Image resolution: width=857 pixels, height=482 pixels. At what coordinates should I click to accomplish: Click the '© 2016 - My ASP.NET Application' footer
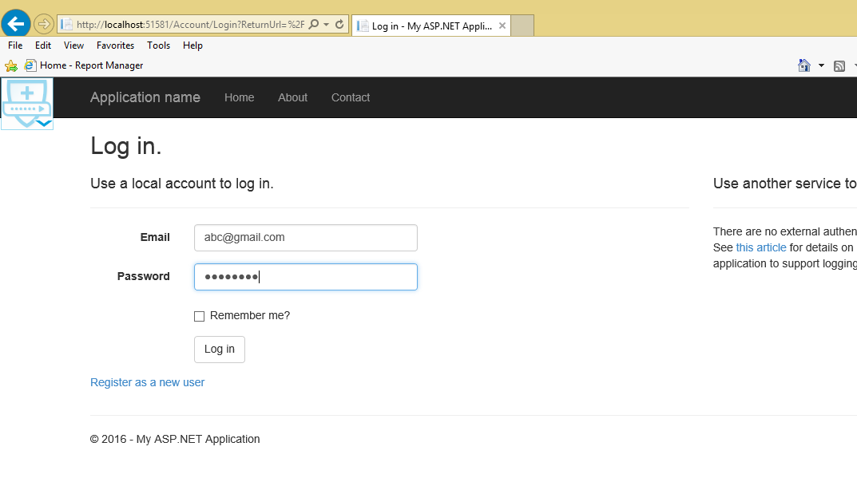(x=175, y=440)
